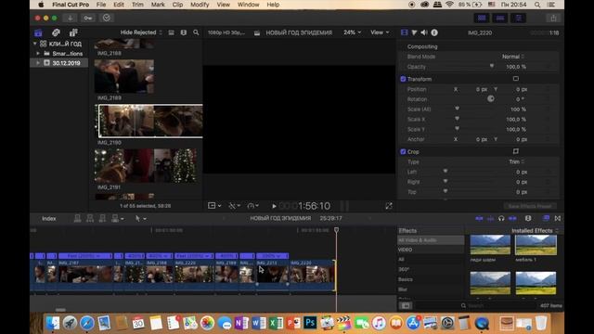This screenshot has width=594, height=334.
Task: Open the Mark menu
Action: pyautogui.click(x=158, y=5)
